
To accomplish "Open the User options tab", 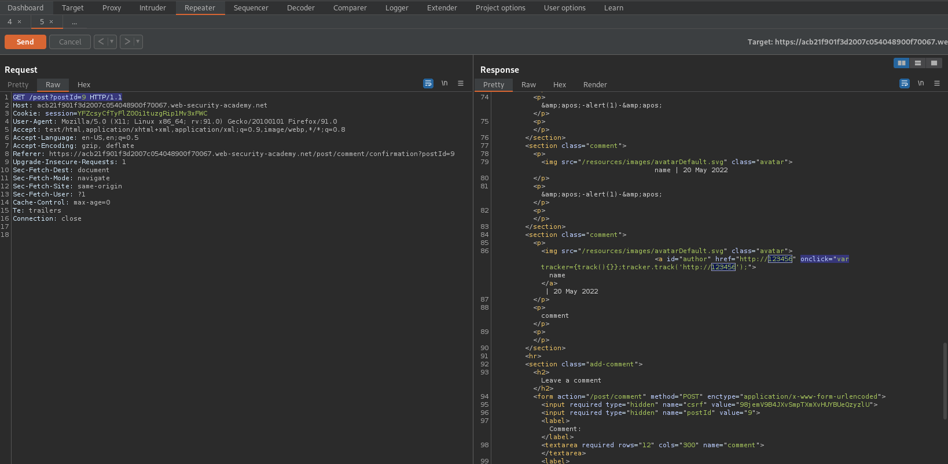I will (x=565, y=8).
